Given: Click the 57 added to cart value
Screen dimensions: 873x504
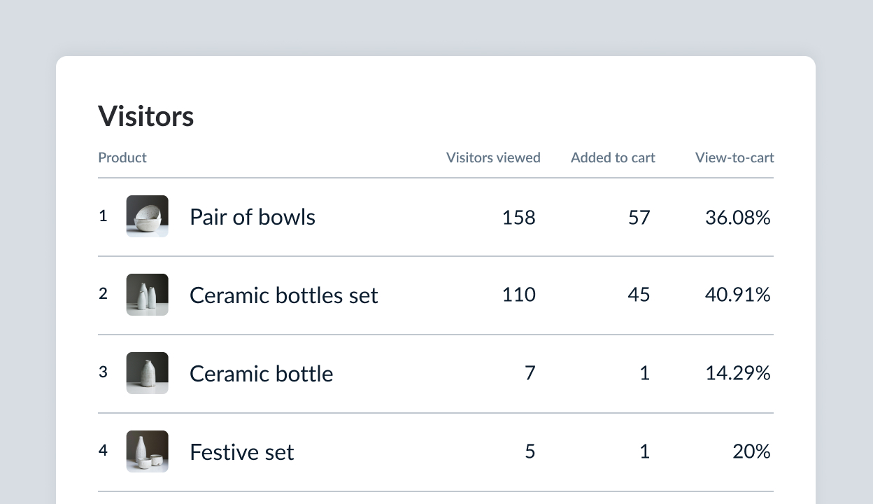Looking at the screenshot, I should 639,218.
